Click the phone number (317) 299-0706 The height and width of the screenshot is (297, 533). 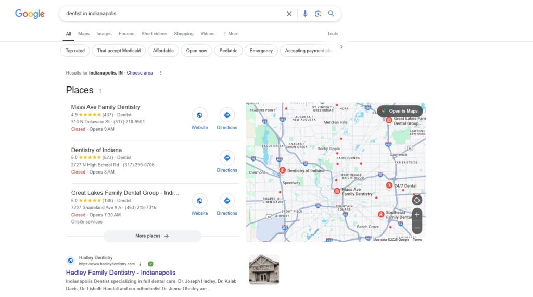[x=138, y=165]
